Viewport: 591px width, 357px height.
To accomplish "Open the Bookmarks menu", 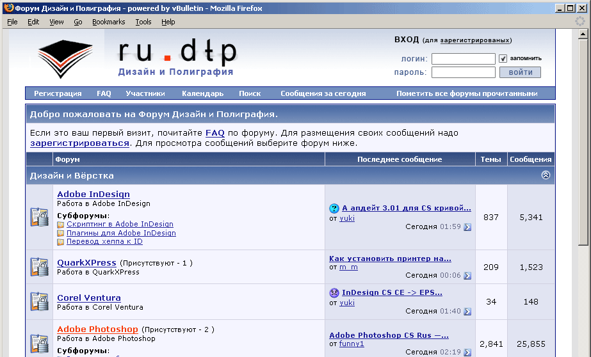I will [109, 22].
